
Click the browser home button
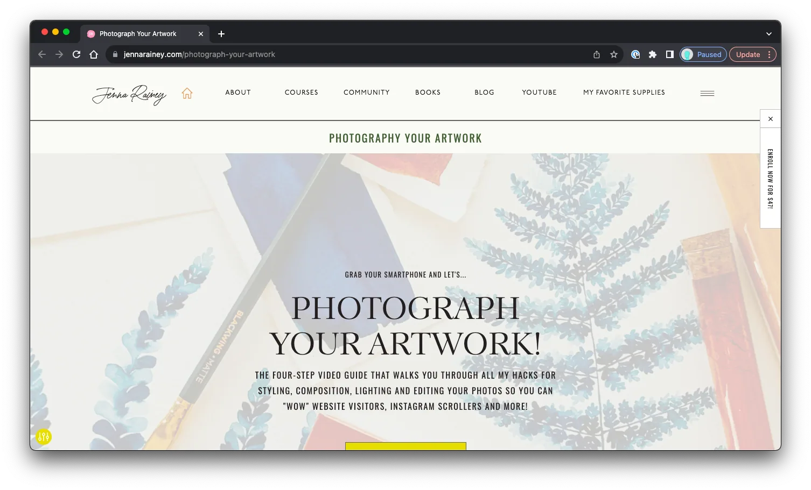94,54
